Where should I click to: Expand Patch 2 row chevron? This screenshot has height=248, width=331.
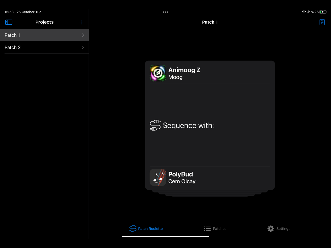tap(83, 47)
